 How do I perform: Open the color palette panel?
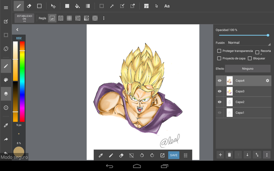[6, 80]
